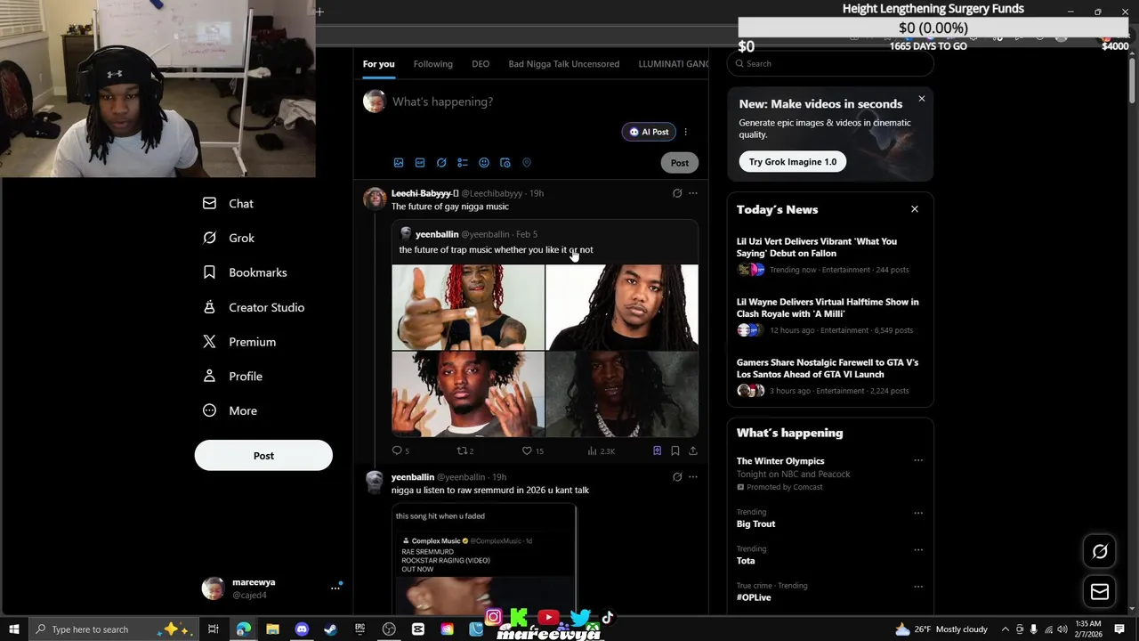
Task: Open options for The Winter Olympics trend
Action: tap(918, 461)
